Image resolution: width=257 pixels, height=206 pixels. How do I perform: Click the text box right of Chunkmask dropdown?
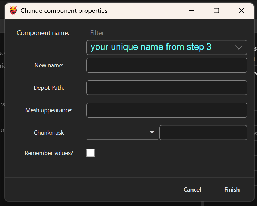[203, 133]
